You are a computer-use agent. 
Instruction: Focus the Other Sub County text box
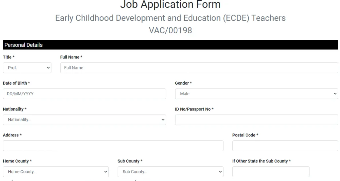click(271, 172)
